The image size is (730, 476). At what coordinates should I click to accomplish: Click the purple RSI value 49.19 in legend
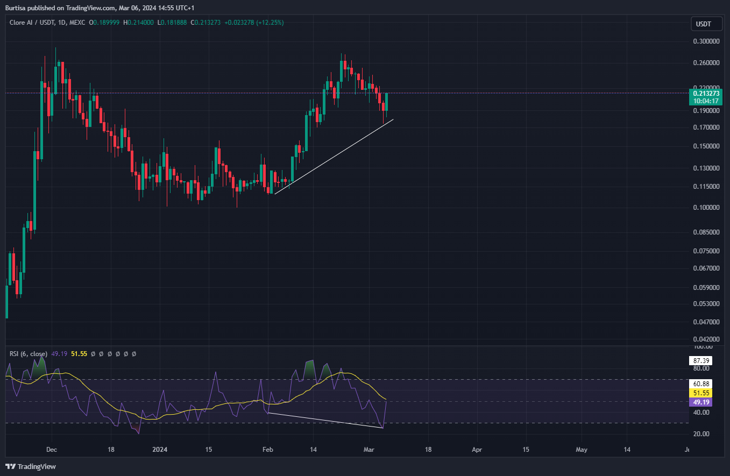click(x=59, y=354)
